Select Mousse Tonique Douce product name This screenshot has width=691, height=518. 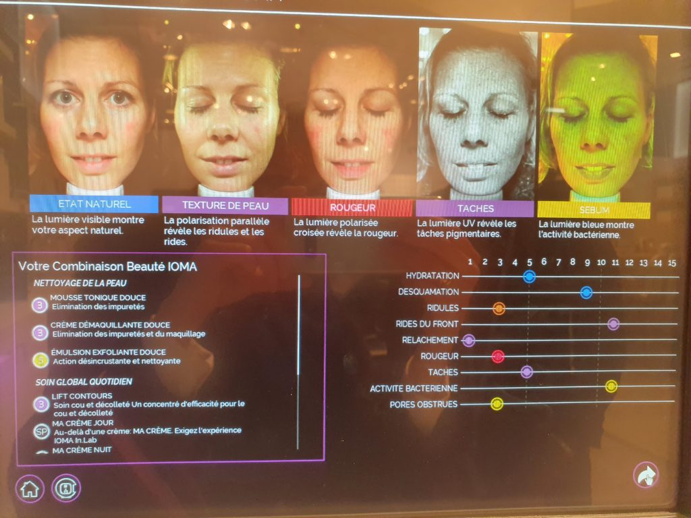pos(98,297)
